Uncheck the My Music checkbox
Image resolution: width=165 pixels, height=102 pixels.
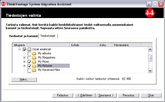point(29,62)
